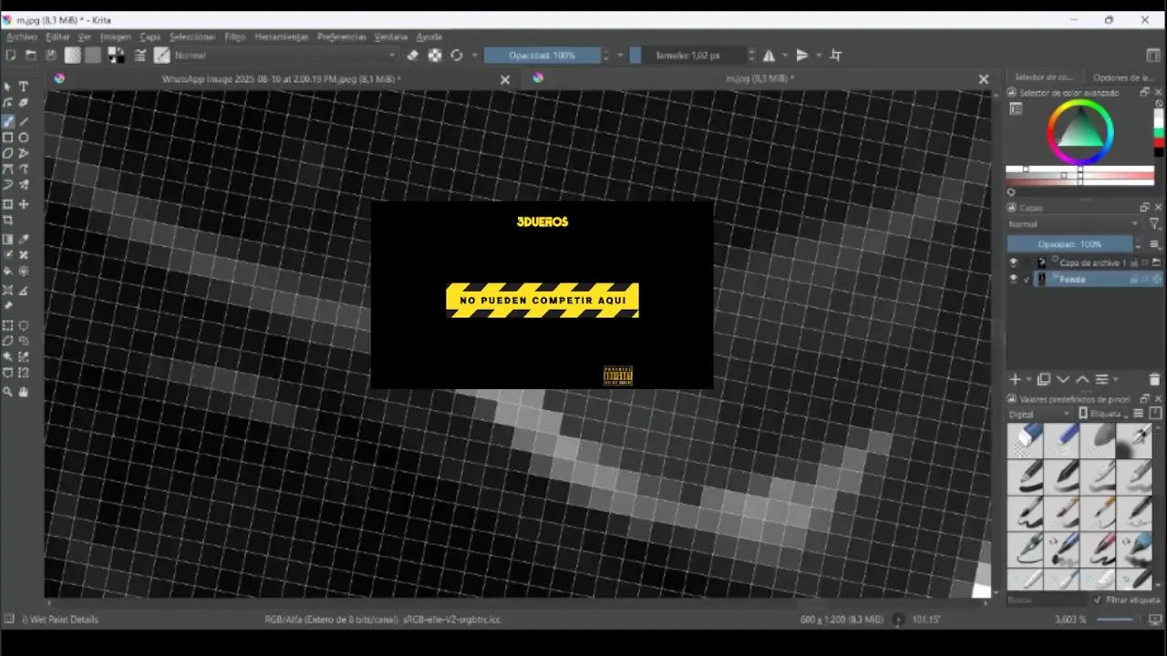The image size is (1167, 656).
Task: Select the Gradient tool
Action: 8,239
